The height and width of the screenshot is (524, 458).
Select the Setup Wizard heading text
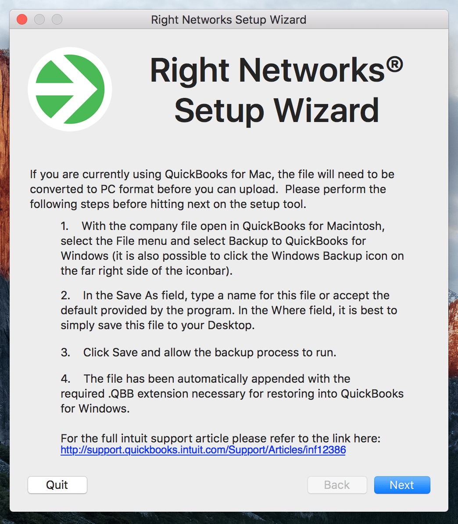click(x=276, y=110)
